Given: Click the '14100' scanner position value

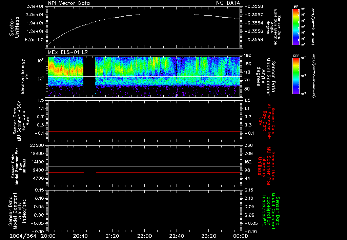Looking at the screenshot, I should (x=37, y=162).
